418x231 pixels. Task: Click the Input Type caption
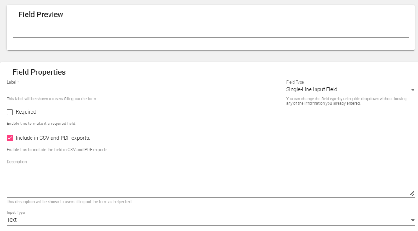[x=16, y=213]
